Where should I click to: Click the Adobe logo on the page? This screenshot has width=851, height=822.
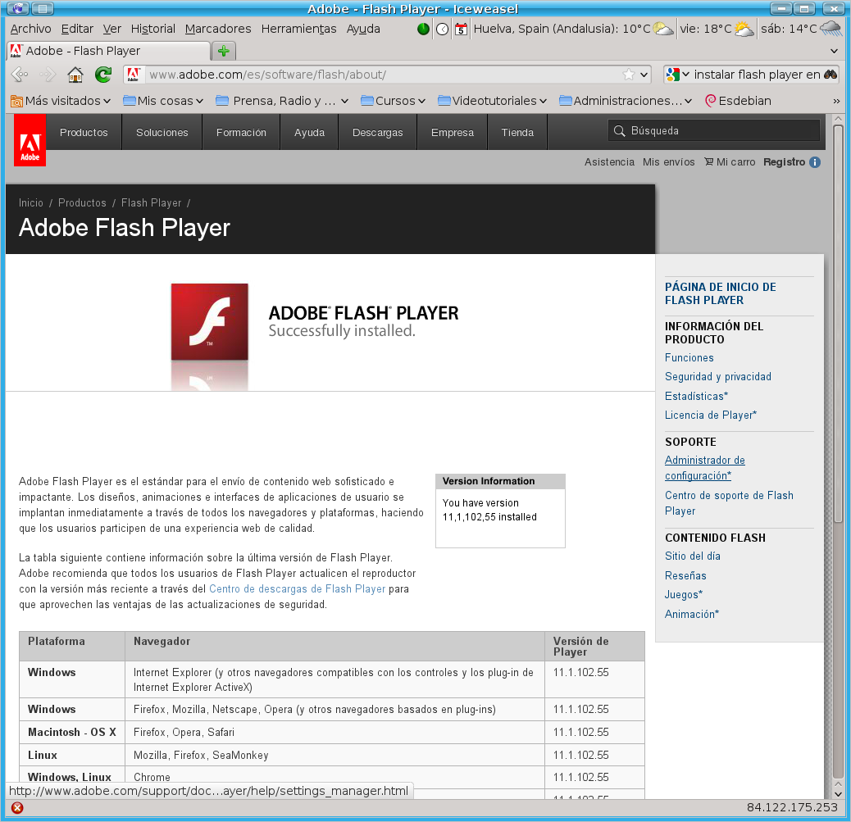coord(30,140)
